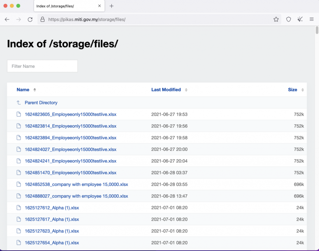Click the shield protection icon in toolbar
The image size is (319, 251).
click(x=288, y=19)
